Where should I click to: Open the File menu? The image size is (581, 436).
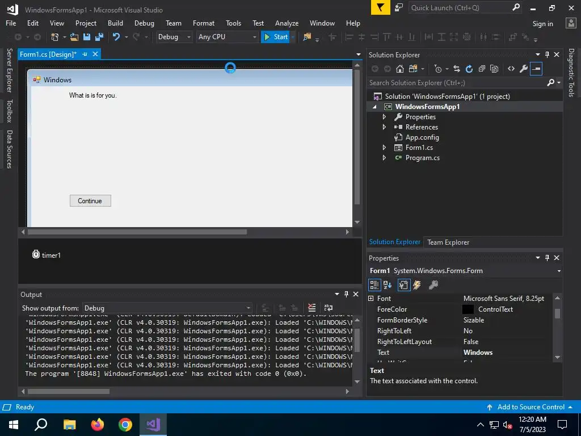11,23
